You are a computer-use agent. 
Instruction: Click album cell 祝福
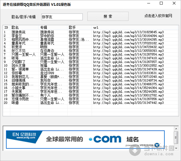(x=44, y=65)
